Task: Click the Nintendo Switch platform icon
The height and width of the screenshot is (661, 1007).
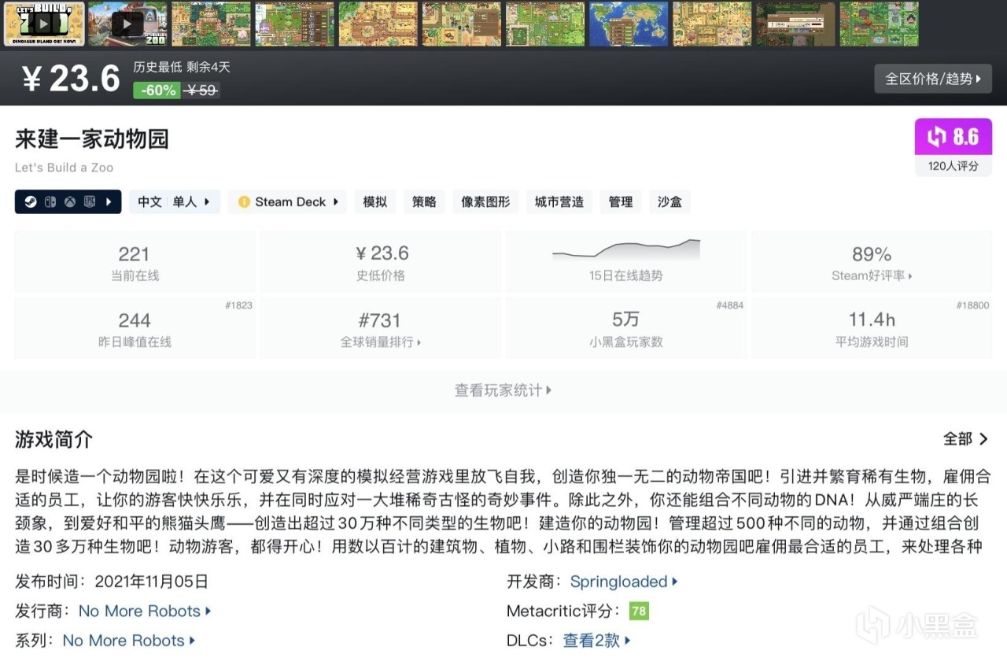Action: [50, 202]
